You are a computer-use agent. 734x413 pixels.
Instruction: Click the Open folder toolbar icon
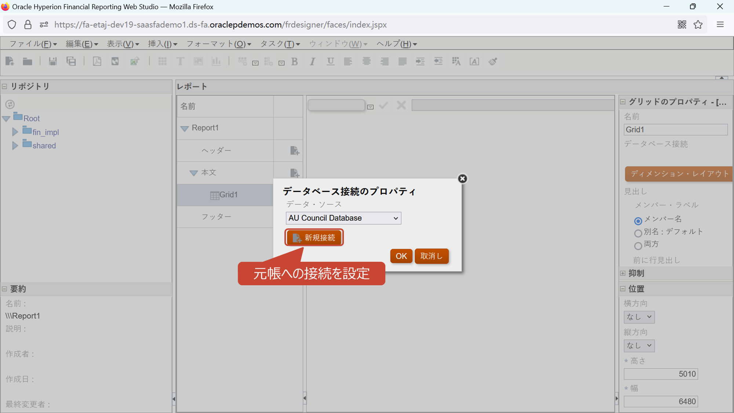pyautogui.click(x=28, y=61)
